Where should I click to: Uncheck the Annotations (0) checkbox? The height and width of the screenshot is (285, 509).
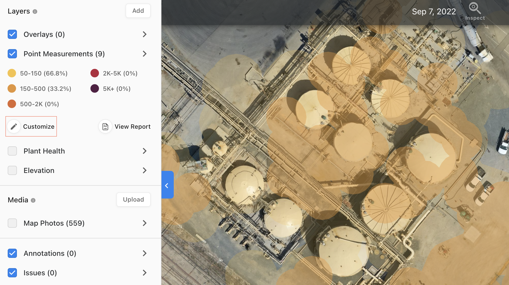pos(12,253)
